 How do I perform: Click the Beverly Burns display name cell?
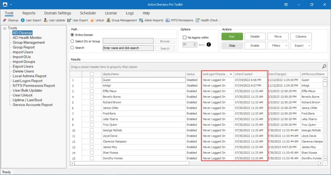point(144,97)
